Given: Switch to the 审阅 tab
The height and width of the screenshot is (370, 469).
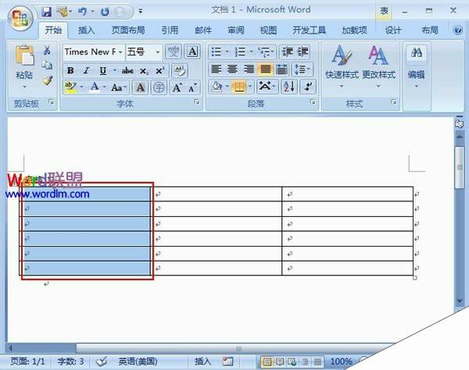Looking at the screenshot, I should 236,30.
